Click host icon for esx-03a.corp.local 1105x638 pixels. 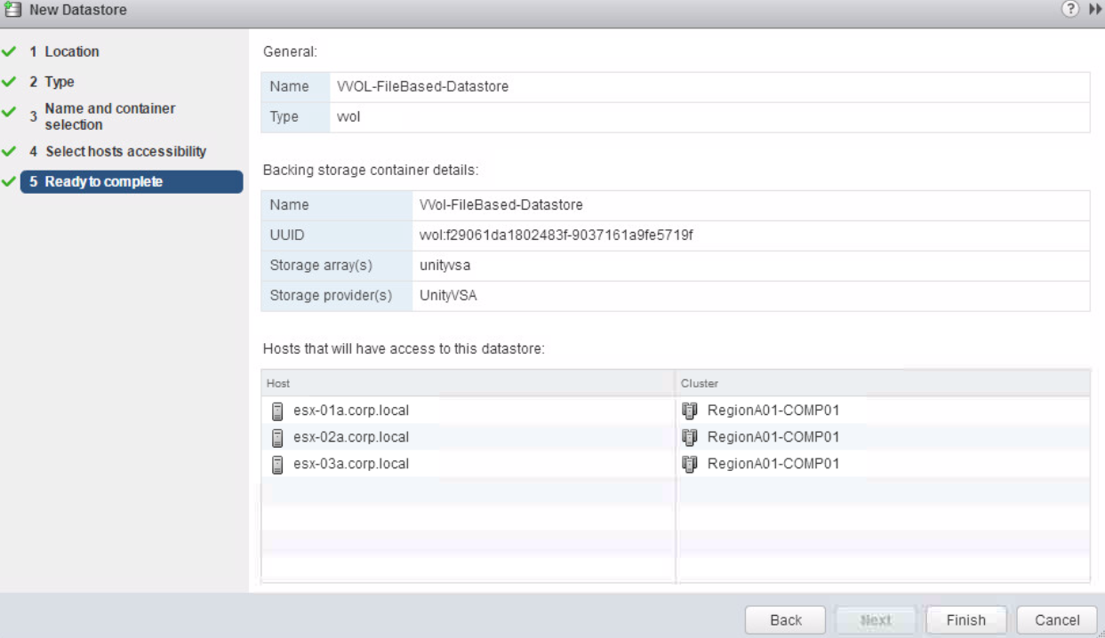[277, 464]
